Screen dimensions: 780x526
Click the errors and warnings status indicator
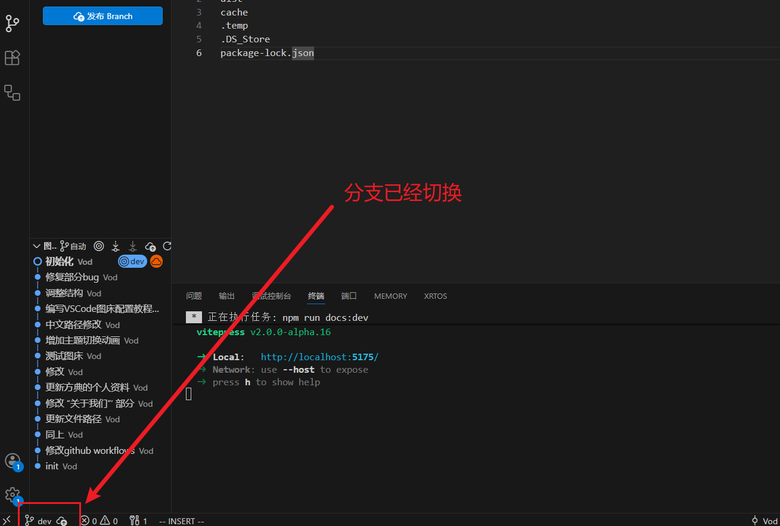tap(99, 521)
